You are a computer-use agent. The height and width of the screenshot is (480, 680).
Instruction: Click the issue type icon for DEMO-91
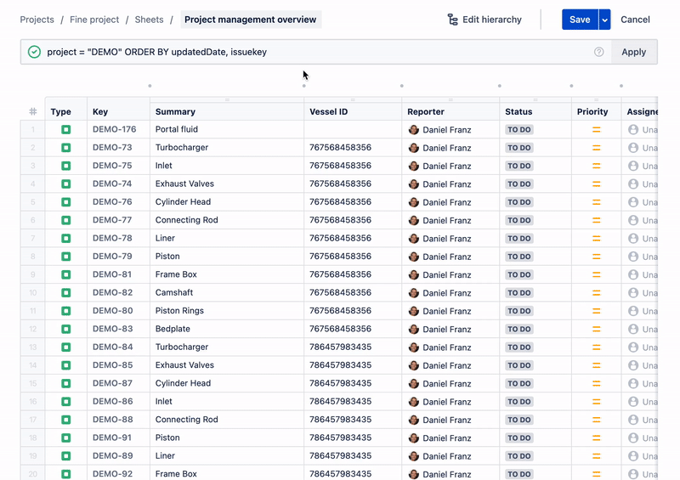66,438
